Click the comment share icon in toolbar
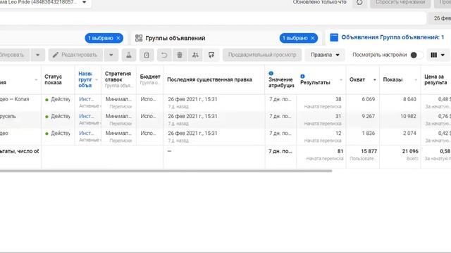The image size is (451, 253). point(211,55)
